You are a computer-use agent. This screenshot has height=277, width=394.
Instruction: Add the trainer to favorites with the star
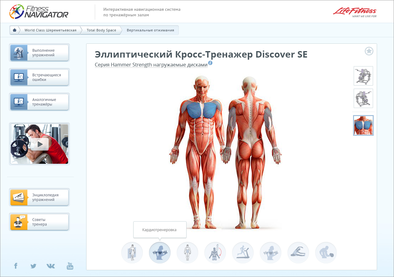369,51
